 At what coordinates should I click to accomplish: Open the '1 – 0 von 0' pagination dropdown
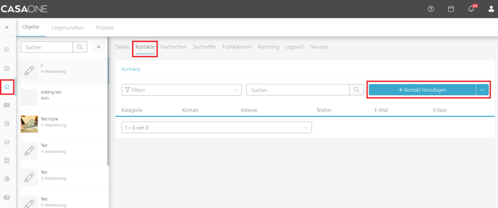point(216,127)
